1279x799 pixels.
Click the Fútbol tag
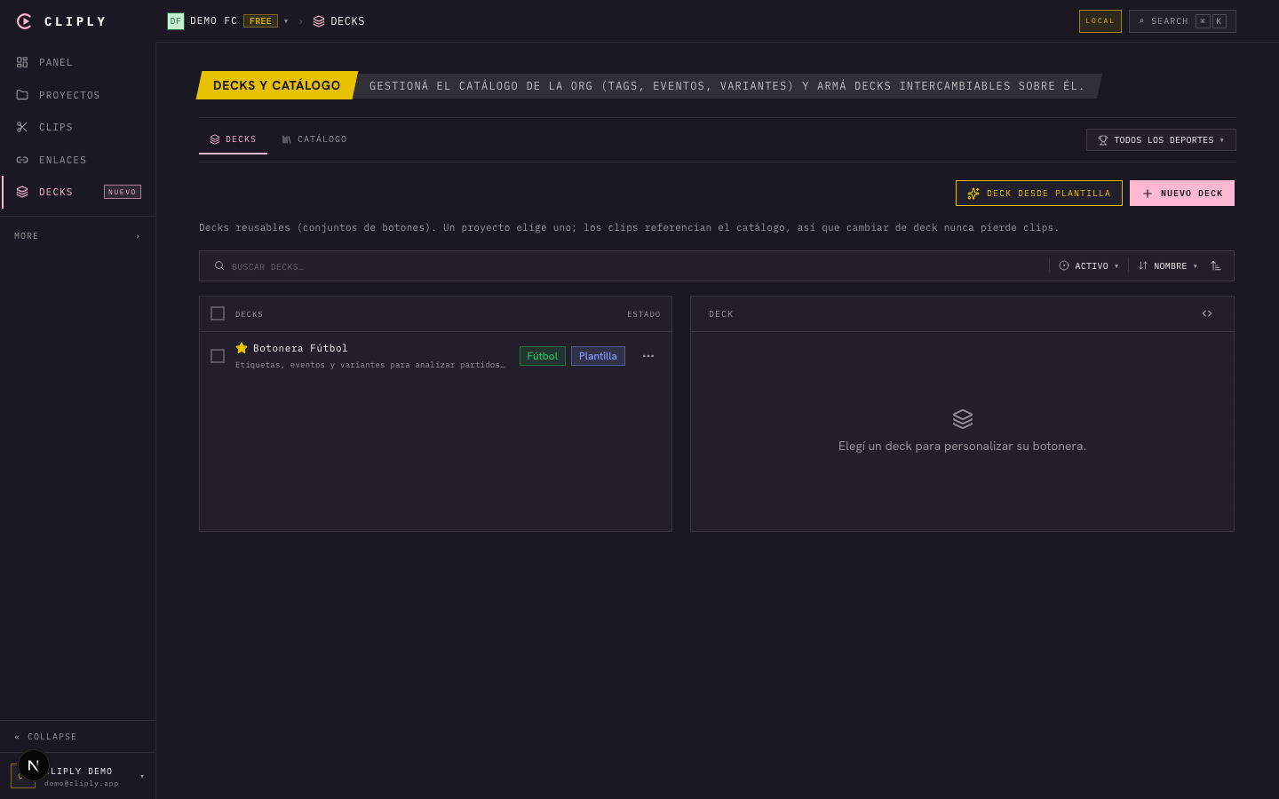pyautogui.click(x=543, y=356)
